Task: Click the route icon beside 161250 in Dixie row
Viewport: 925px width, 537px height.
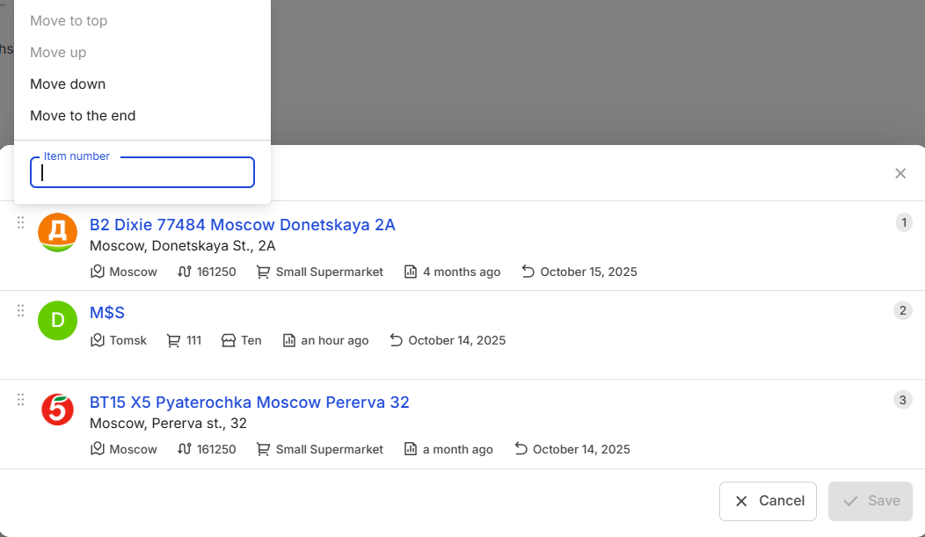Action: click(185, 272)
